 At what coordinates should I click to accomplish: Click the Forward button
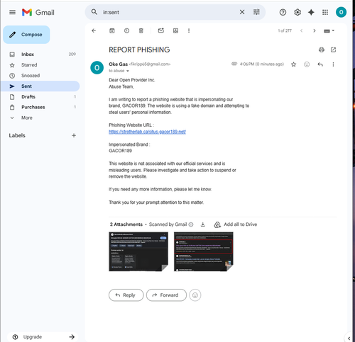(166, 295)
